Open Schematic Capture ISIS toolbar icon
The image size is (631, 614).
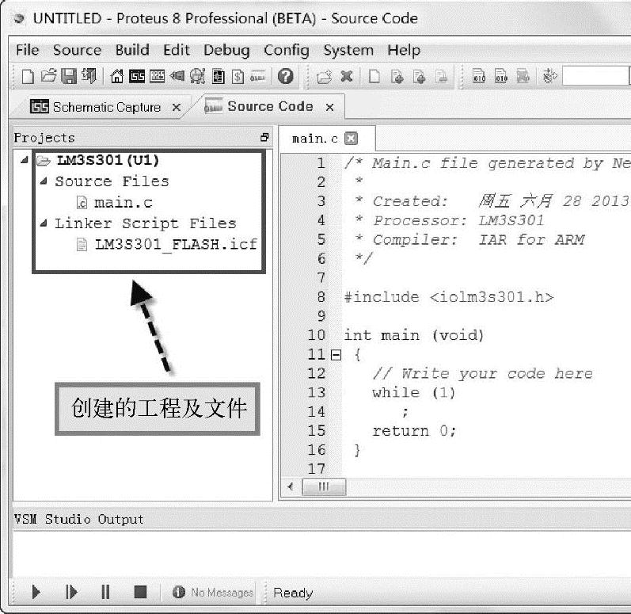(137, 76)
